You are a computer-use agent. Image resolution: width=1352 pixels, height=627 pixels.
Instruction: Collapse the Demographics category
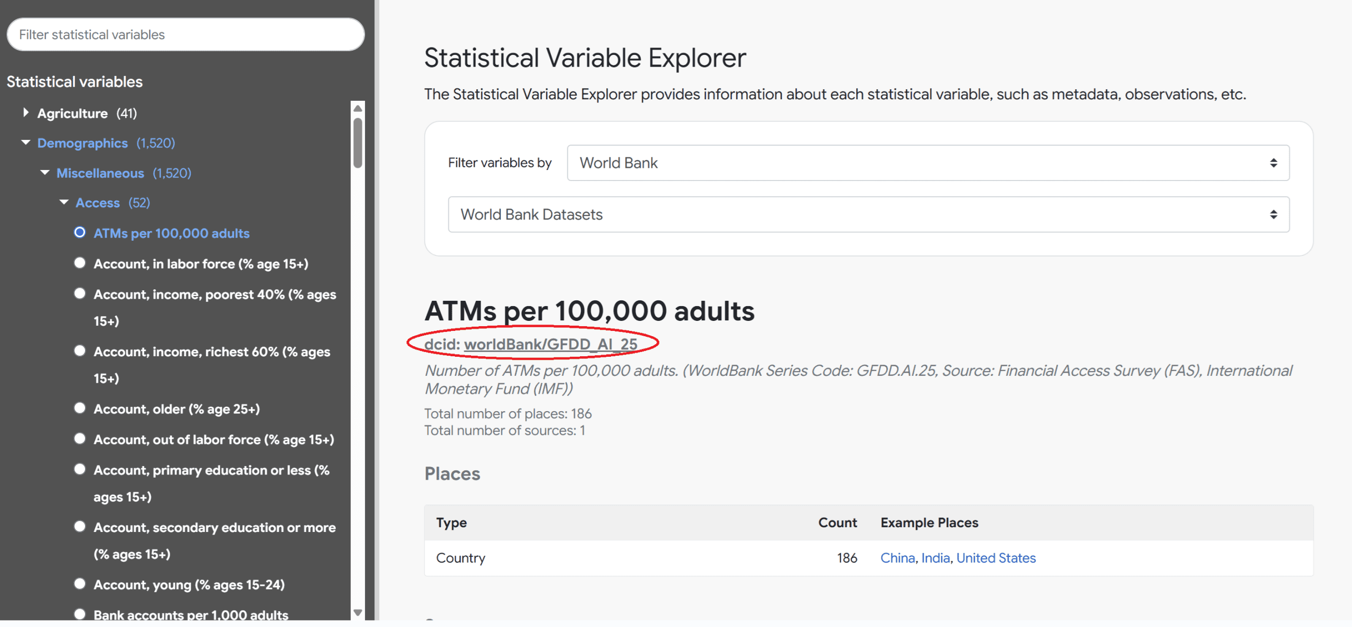(x=24, y=142)
